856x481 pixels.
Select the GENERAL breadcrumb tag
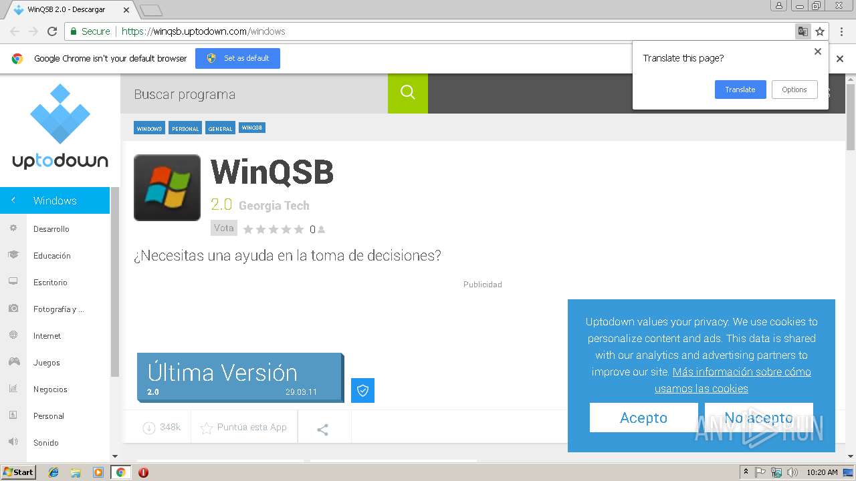click(x=220, y=128)
